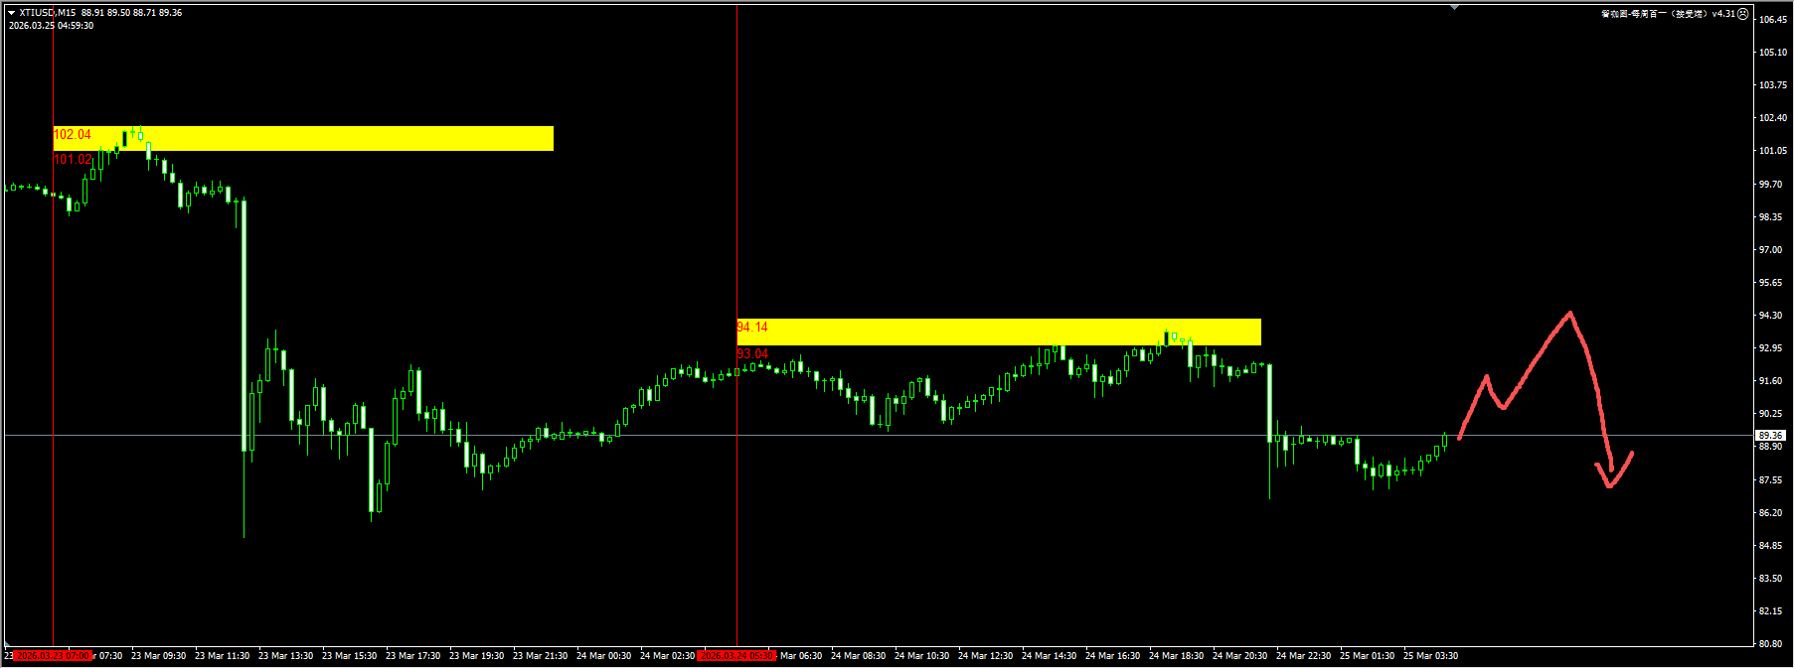Screen dimensions: 1795x669
Task: Click the XTIUSD,M15 symbol label
Action: coord(48,13)
